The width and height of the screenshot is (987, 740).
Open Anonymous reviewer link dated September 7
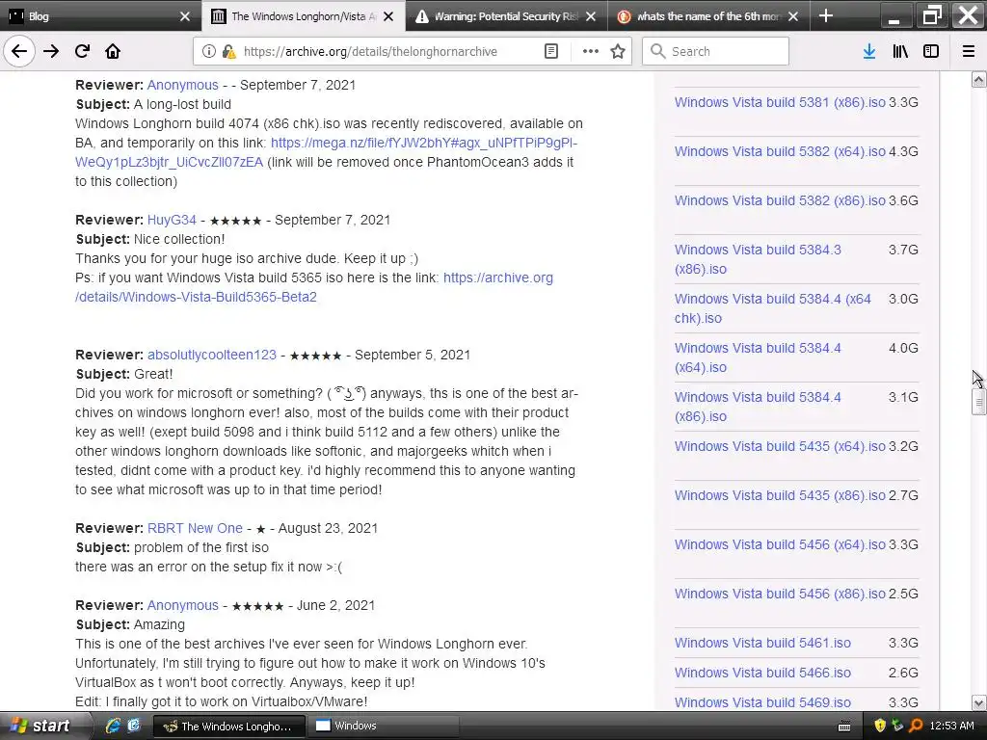(x=182, y=85)
